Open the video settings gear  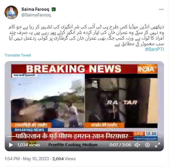point(147,145)
